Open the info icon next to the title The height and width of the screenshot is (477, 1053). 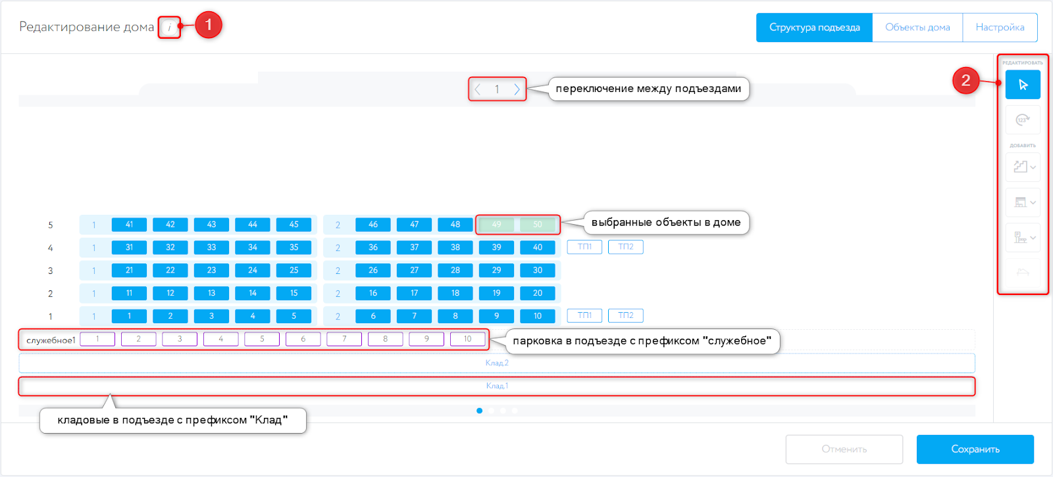pos(170,28)
